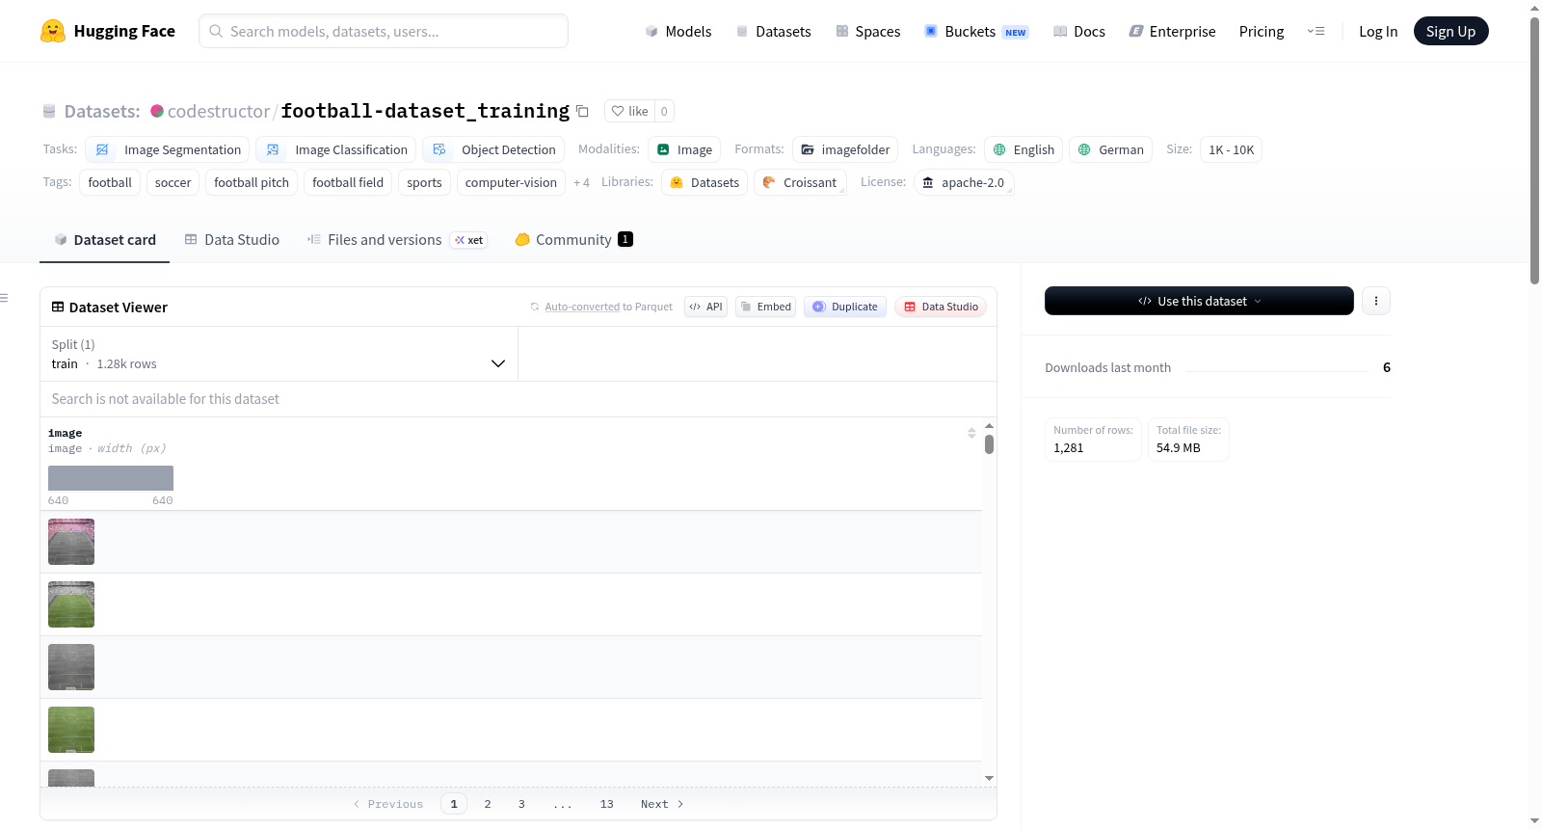Click the Sign Up button
This screenshot has width=1542, height=830.
click(x=1450, y=31)
